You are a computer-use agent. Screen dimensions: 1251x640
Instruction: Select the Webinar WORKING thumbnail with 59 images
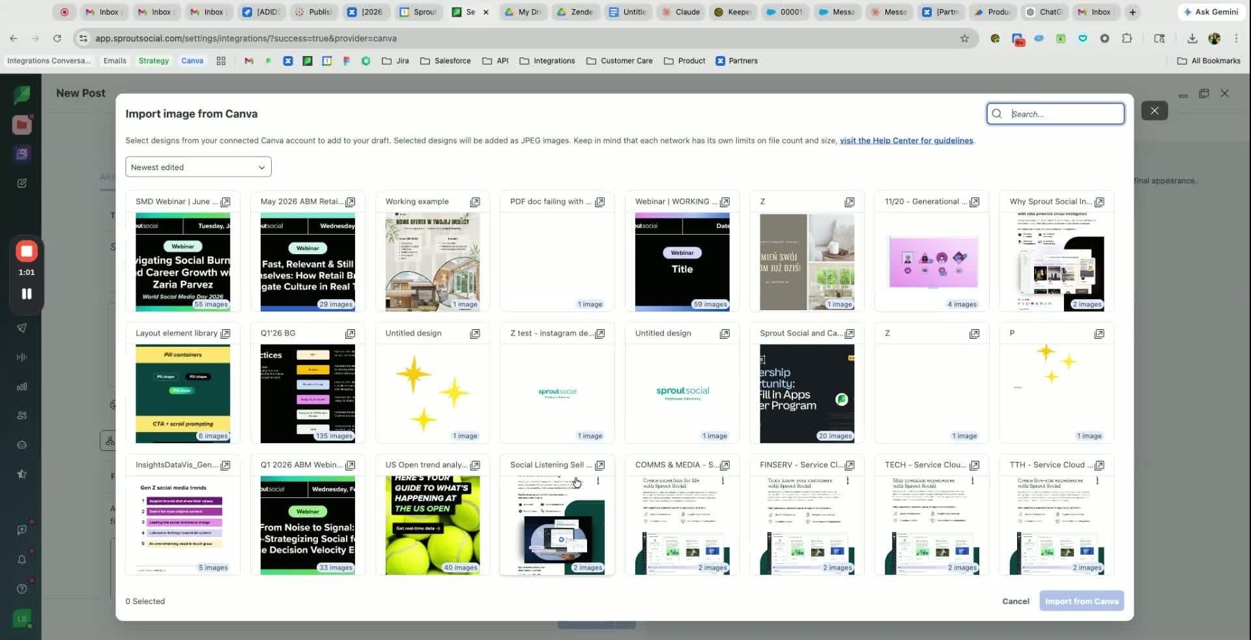[682, 262]
